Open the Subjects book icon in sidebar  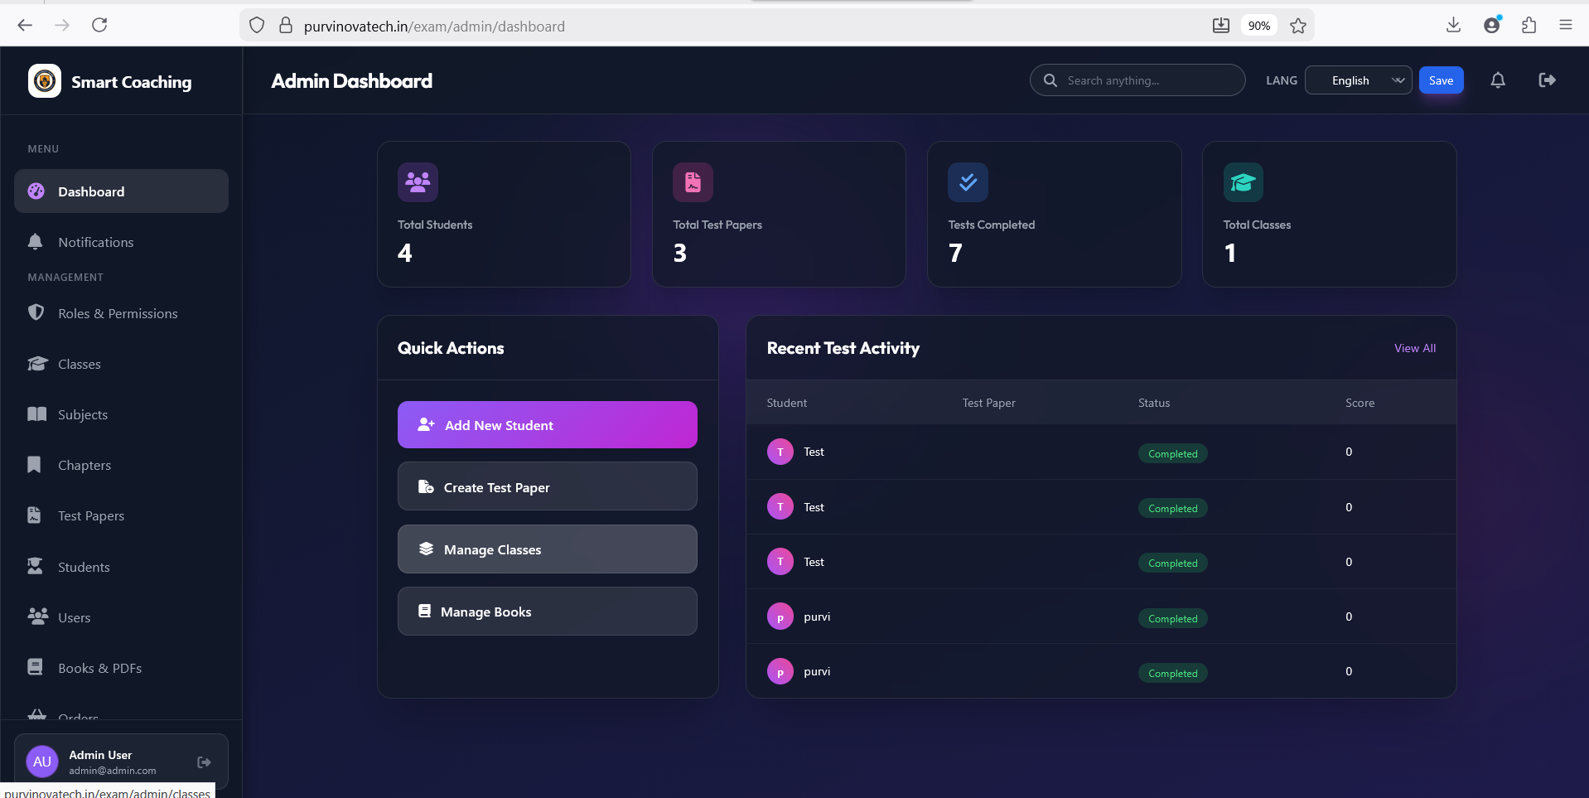coord(36,414)
